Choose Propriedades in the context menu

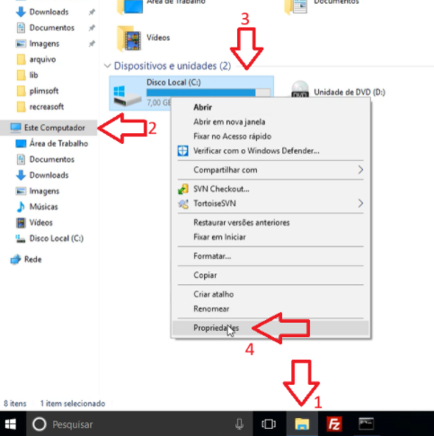click(270, 328)
